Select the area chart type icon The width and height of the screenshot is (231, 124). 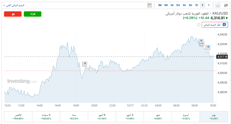(x=218, y=5)
